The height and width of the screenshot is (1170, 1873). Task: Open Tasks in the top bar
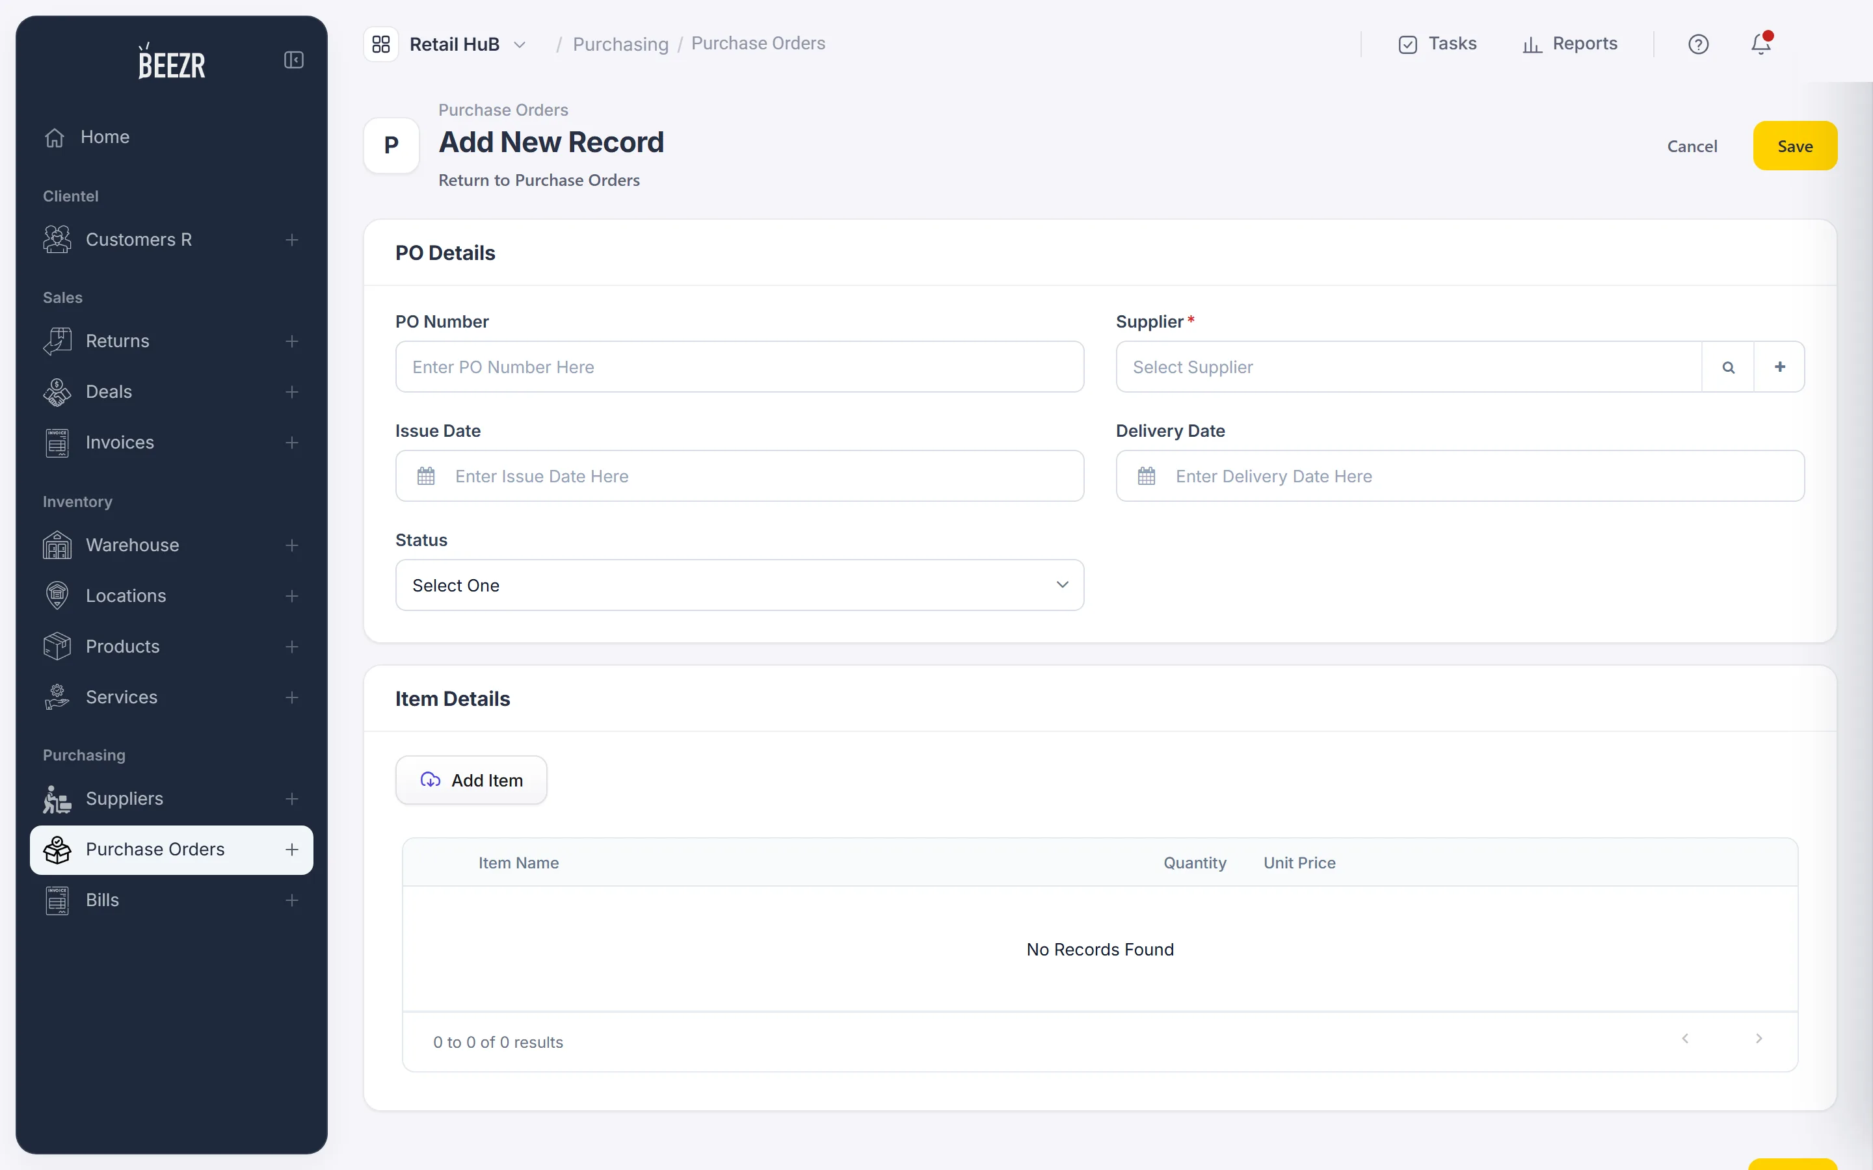pyautogui.click(x=1437, y=44)
